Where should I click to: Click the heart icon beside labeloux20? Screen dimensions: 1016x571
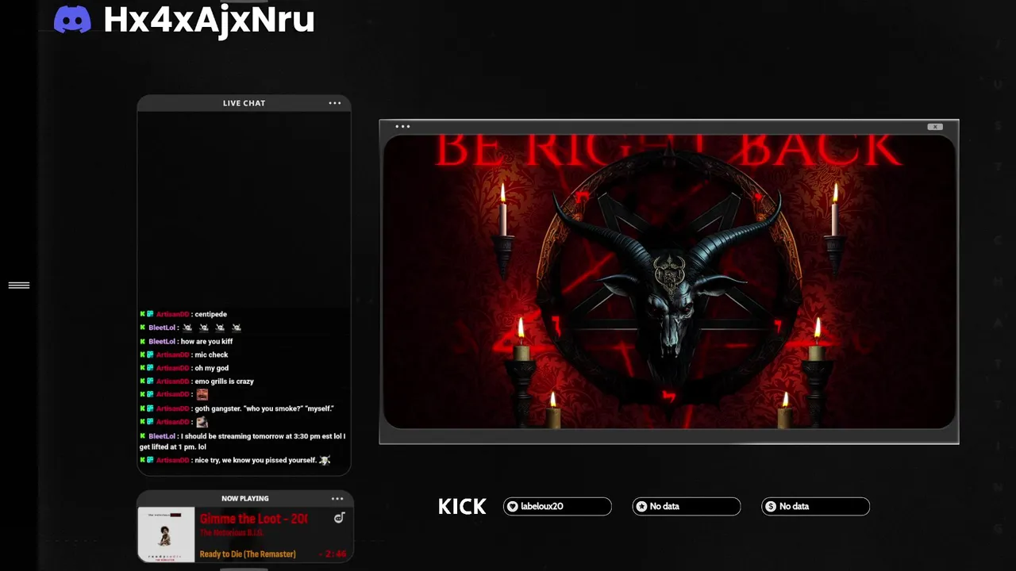pyautogui.click(x=513, y=507)
